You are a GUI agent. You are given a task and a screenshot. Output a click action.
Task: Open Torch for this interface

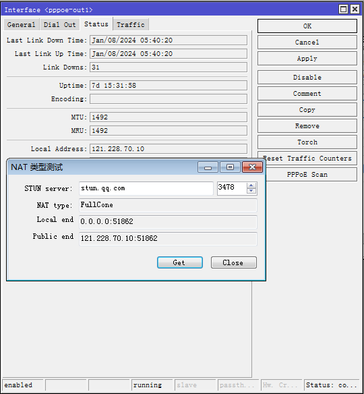pyautogui.click(x=307, y=142)
